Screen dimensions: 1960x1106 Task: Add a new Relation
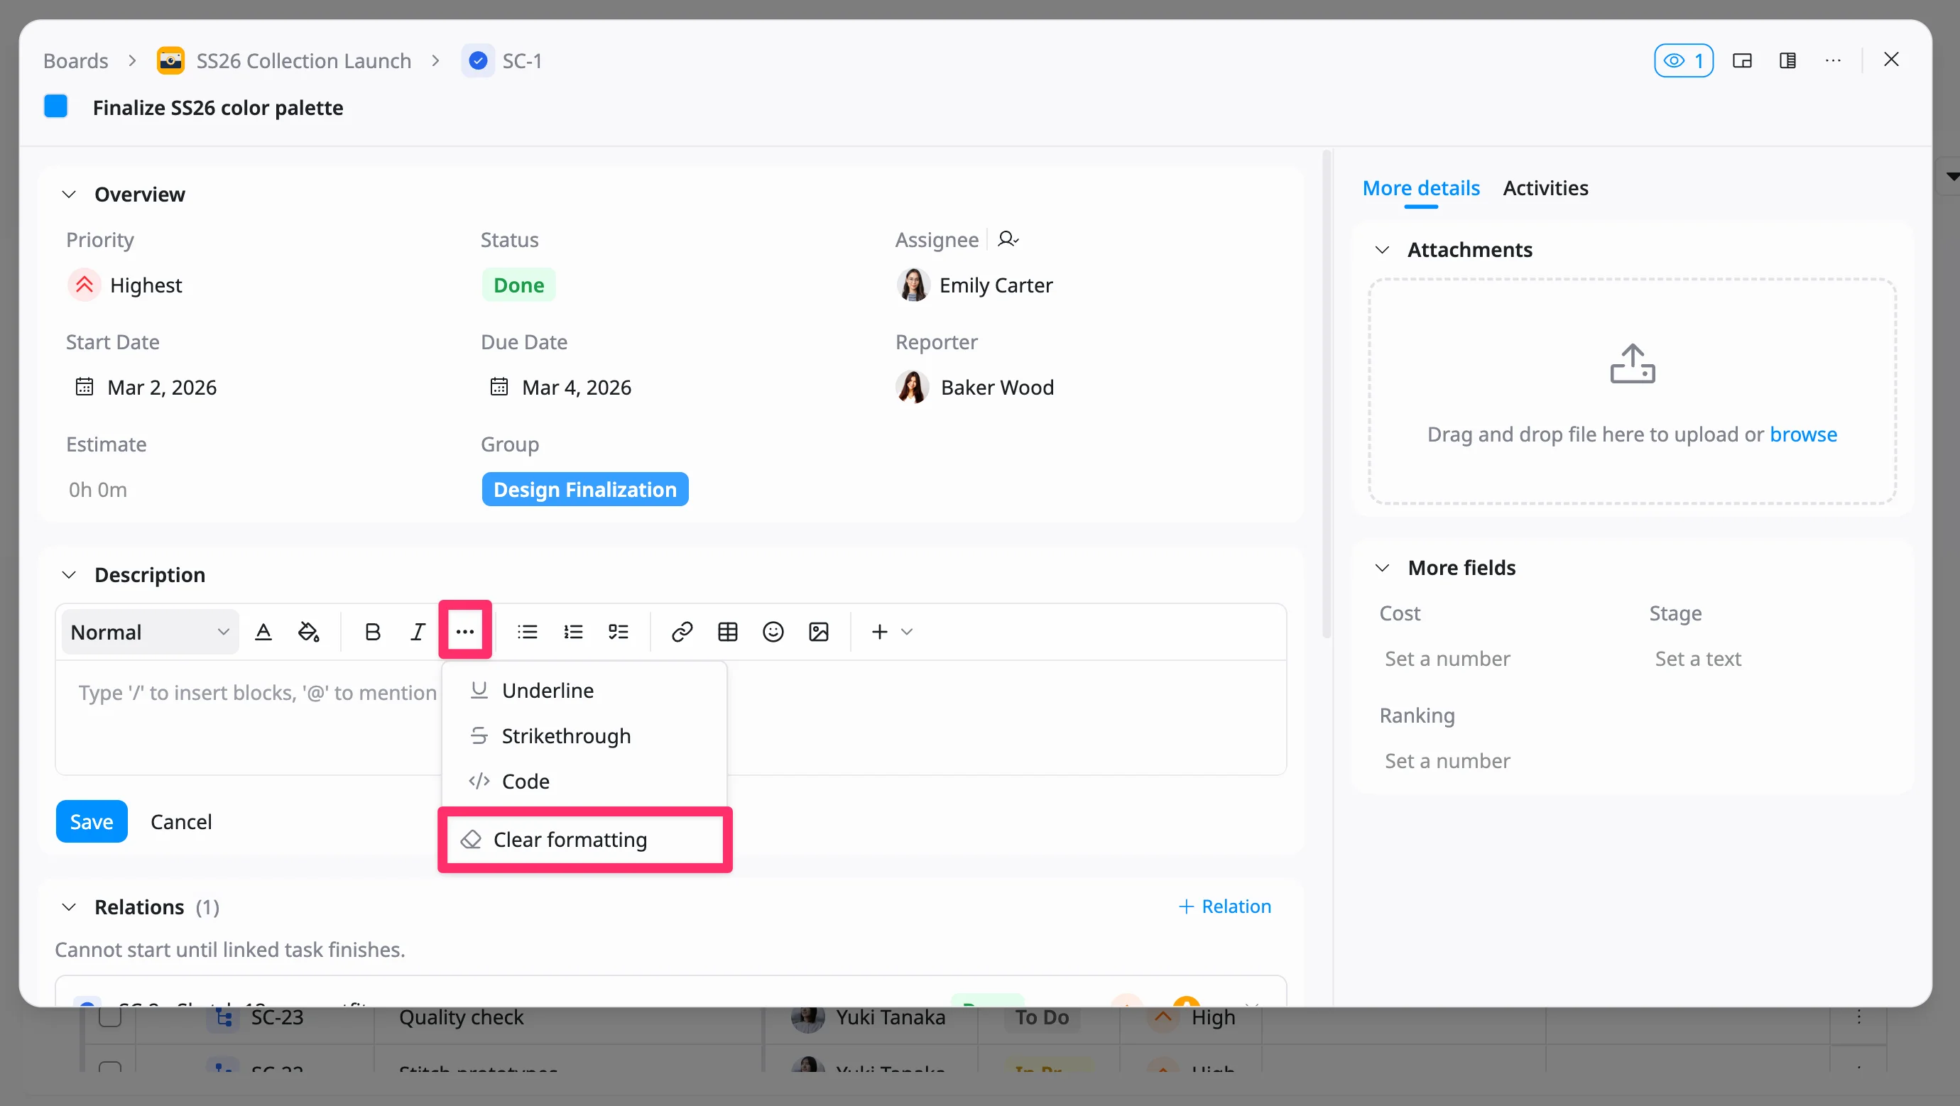pos(1224,906)
